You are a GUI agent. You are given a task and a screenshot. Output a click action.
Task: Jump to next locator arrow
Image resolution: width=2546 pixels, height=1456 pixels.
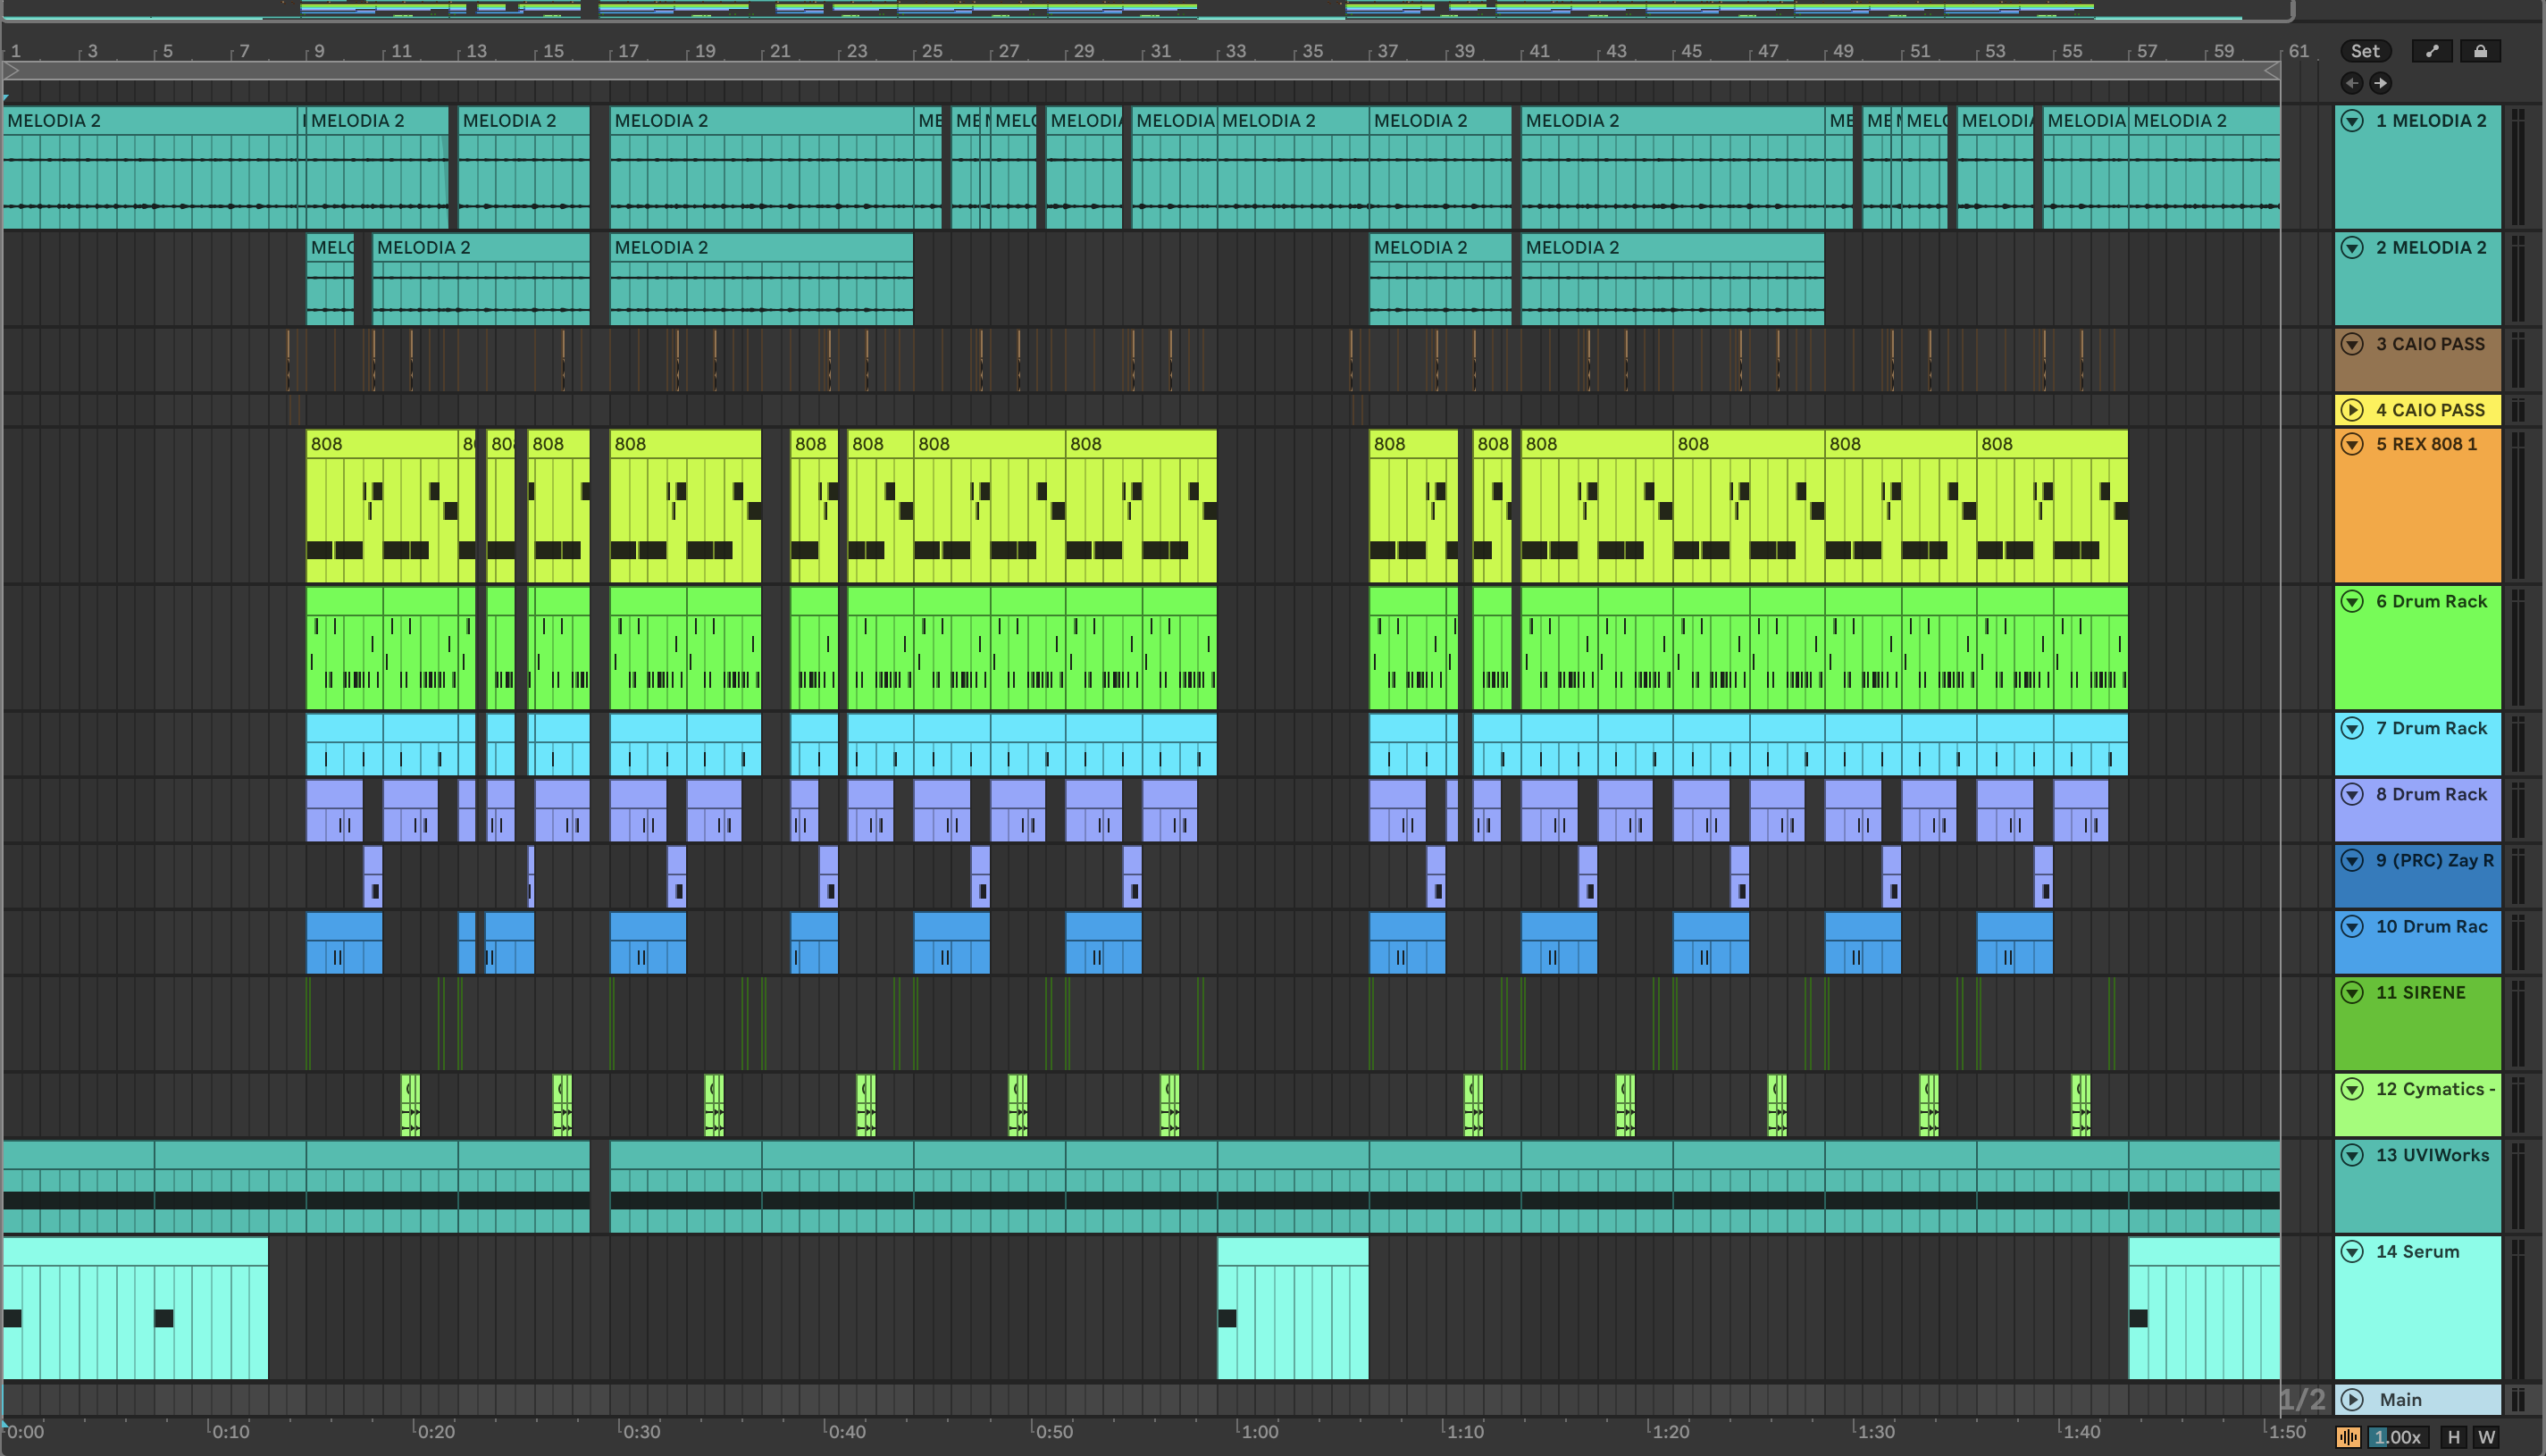(2380, 83)
